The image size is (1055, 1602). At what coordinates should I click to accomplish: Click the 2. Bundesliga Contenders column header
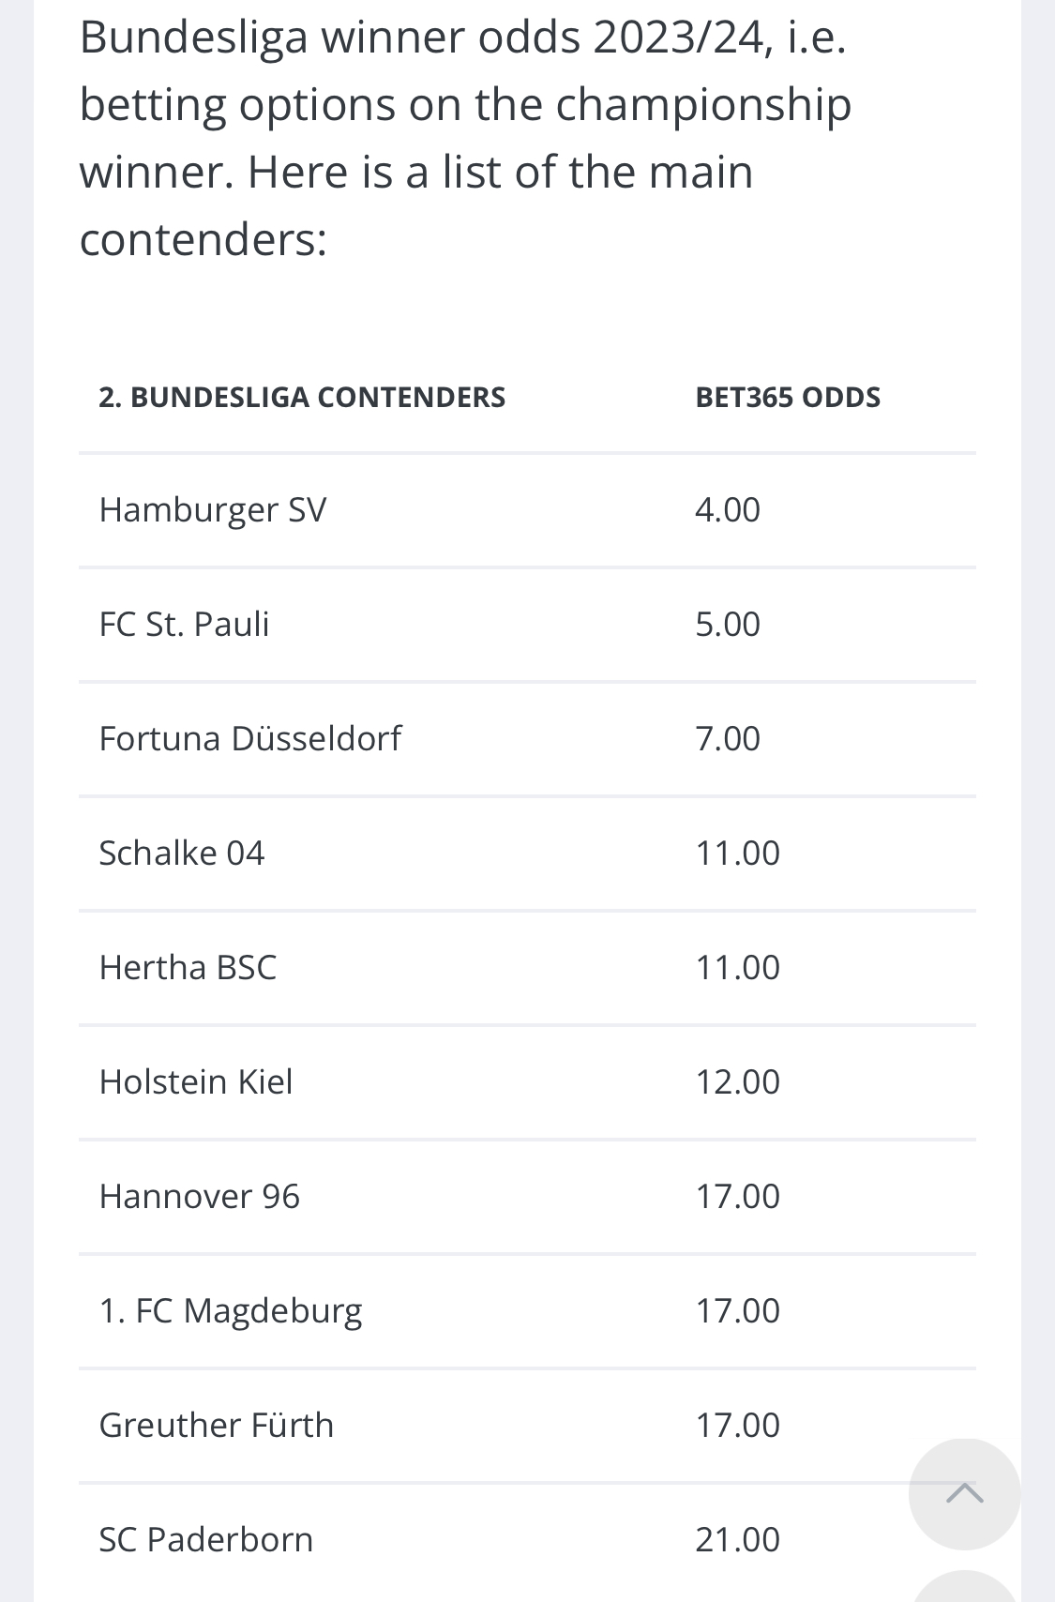[302, 398]
